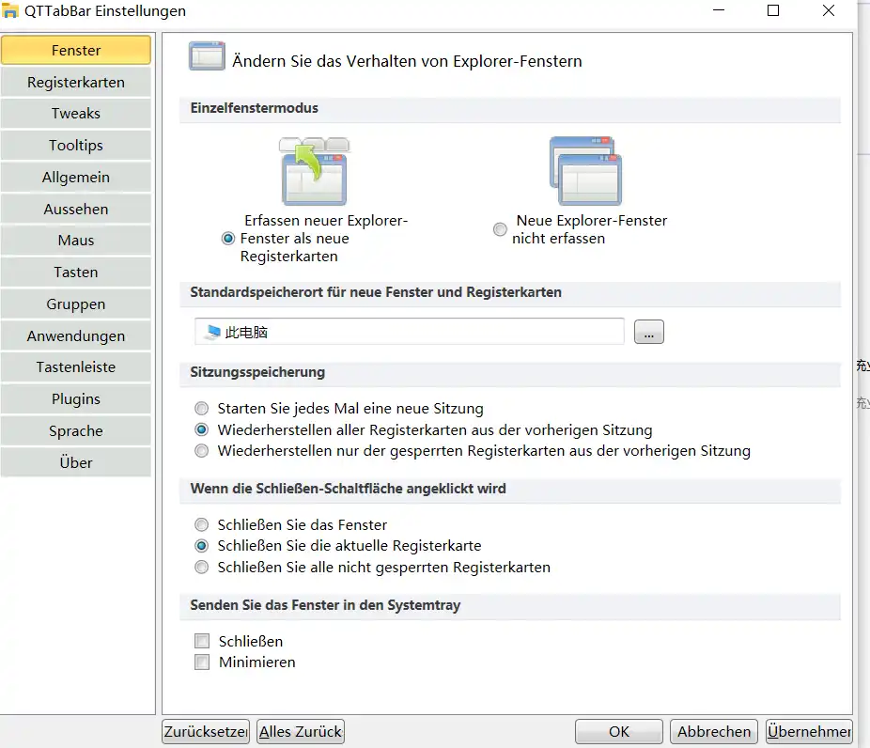Open the Allgemein category
870x748 pixels.
pos(76,177)
